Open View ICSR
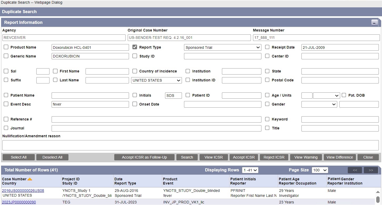Screen dimensions: 382x205 214,157
